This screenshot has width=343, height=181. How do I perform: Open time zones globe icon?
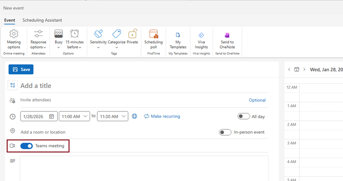tap(135, 116)
